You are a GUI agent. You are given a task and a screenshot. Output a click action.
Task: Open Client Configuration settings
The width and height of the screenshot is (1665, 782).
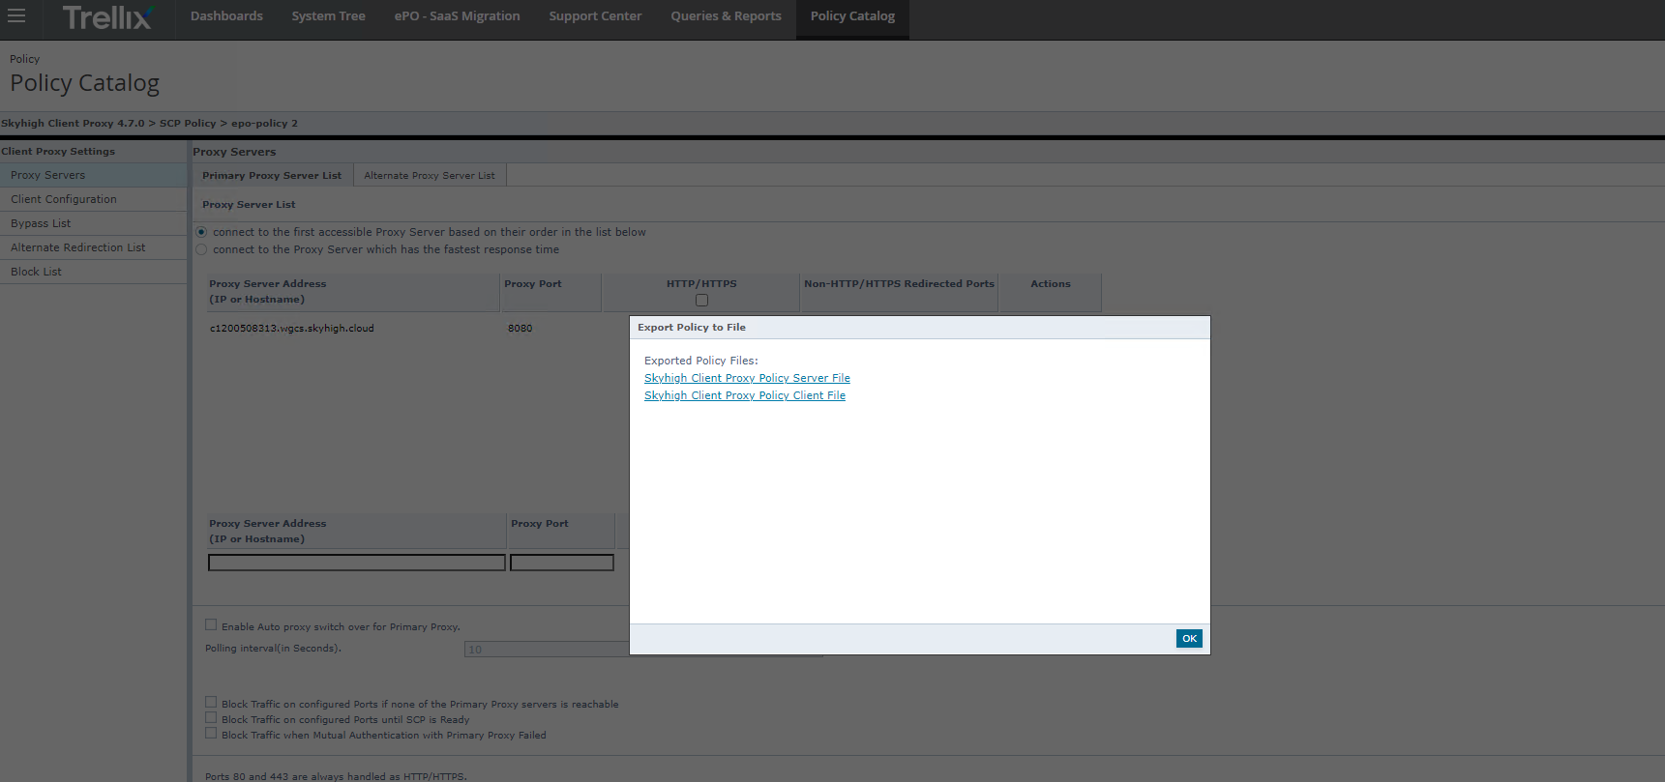(64, 199)
